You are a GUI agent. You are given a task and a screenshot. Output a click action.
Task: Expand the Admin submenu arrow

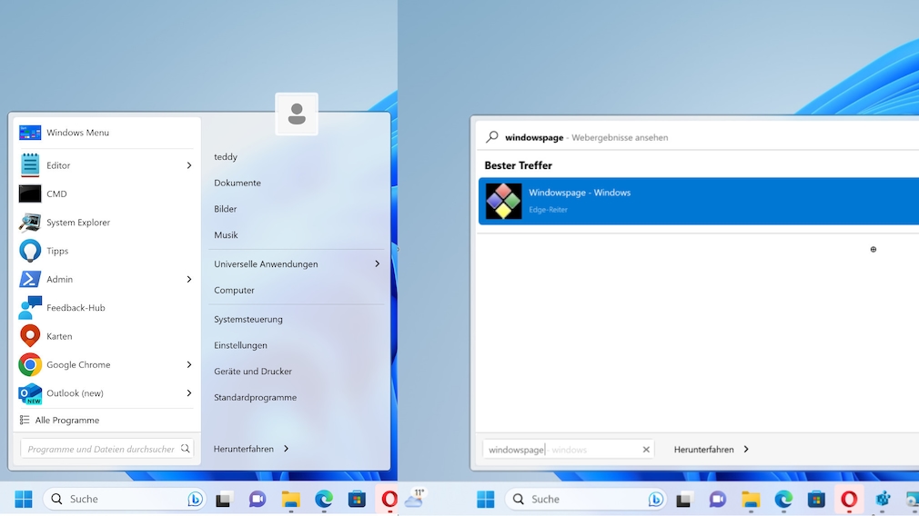[189, 279]
